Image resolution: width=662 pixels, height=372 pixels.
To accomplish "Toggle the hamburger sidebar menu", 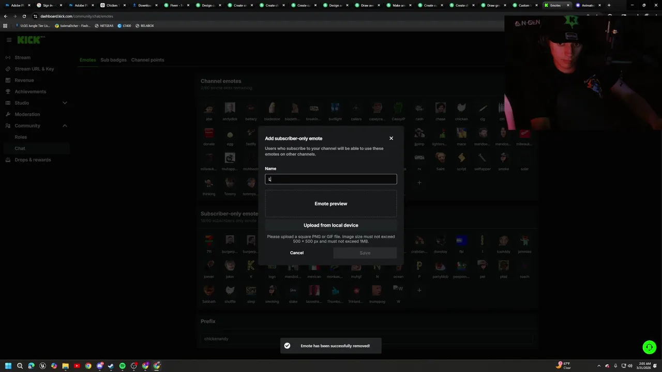I will click(x=9, y=40).
